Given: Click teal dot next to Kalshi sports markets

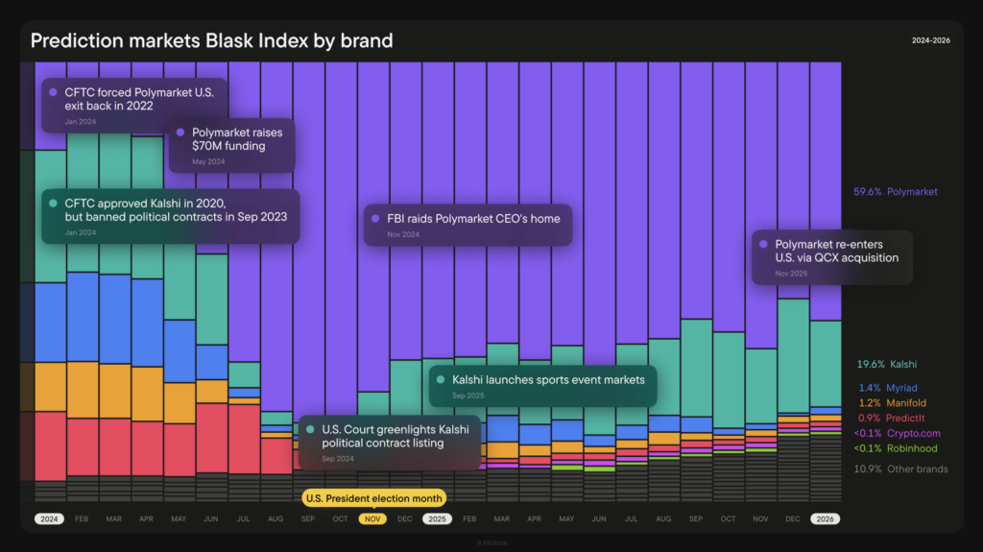Looking at the screenshot, I should 441,380.
